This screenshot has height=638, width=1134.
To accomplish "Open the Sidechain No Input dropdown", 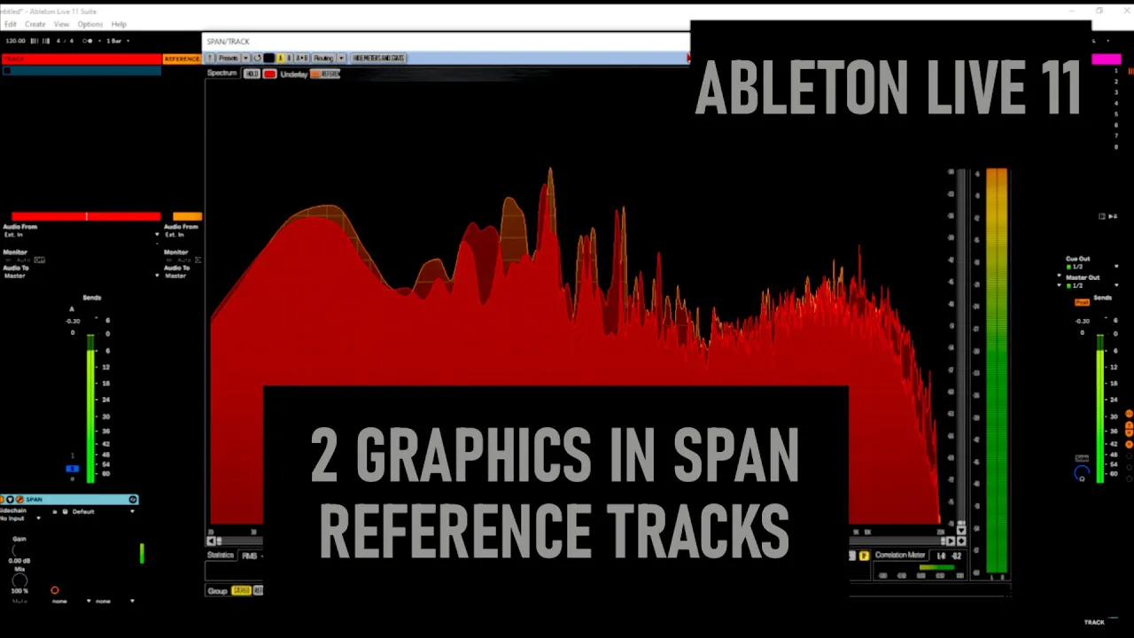I will [x=21, y=517].
